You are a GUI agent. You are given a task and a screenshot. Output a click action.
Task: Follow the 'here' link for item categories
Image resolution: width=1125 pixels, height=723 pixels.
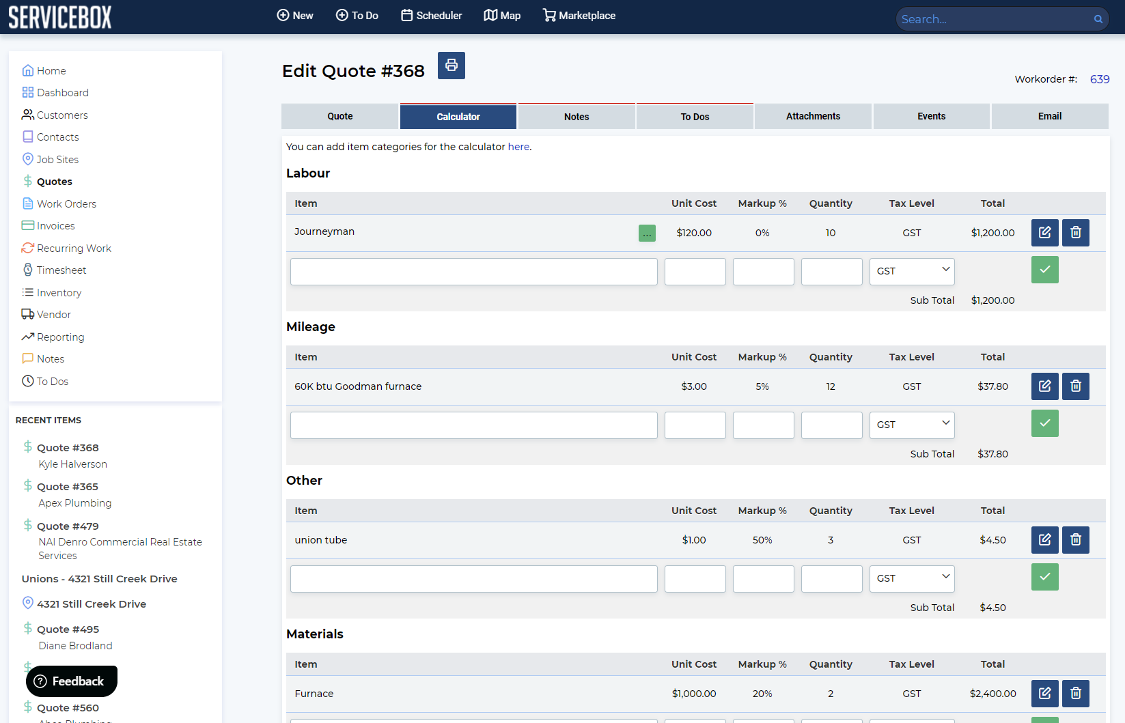click(518, 147)
